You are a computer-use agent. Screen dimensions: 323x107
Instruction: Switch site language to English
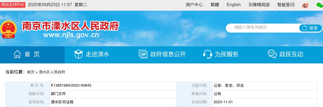click(234, 5)
